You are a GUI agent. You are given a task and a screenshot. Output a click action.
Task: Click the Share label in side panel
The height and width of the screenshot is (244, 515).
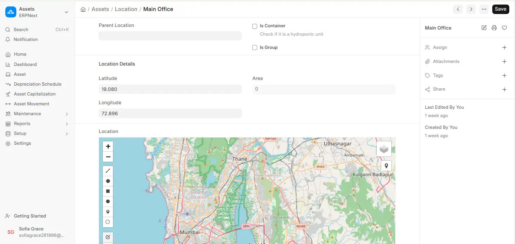439,89
